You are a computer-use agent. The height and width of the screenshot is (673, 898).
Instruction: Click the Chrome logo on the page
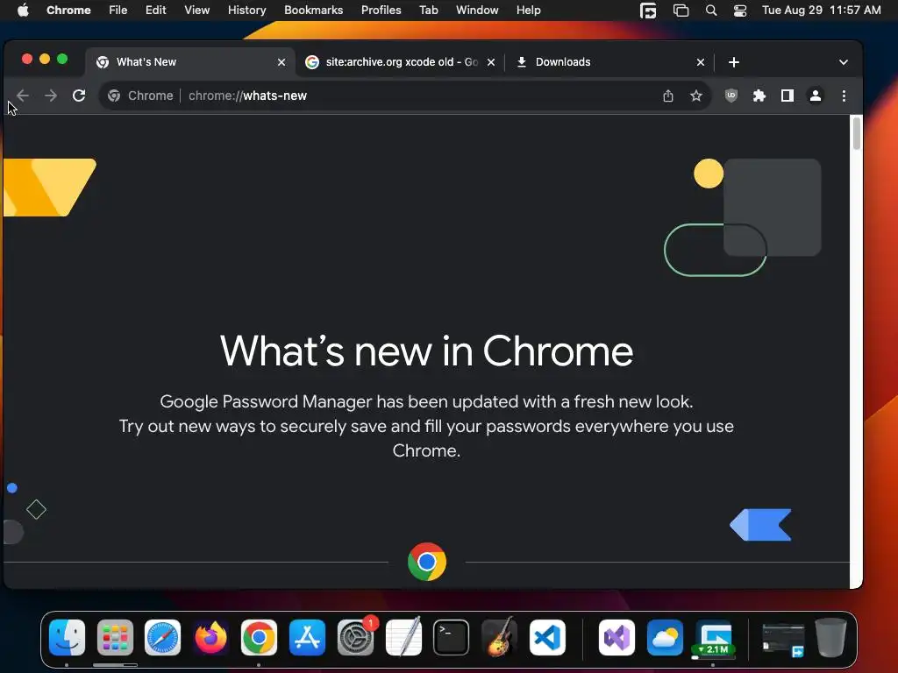[x=427, y=562]
